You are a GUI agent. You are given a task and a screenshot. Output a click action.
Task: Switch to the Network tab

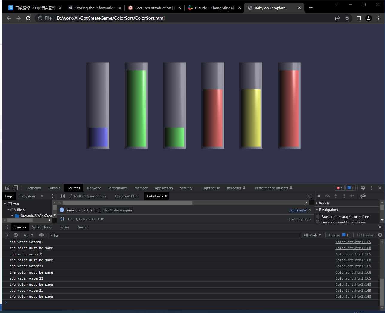pos(93,188)
